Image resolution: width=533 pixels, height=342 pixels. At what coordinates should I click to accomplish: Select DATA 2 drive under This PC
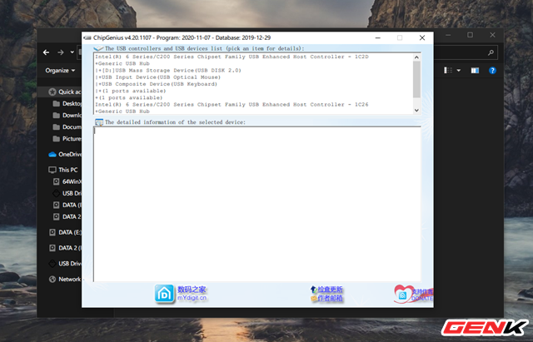click(67, 216)
